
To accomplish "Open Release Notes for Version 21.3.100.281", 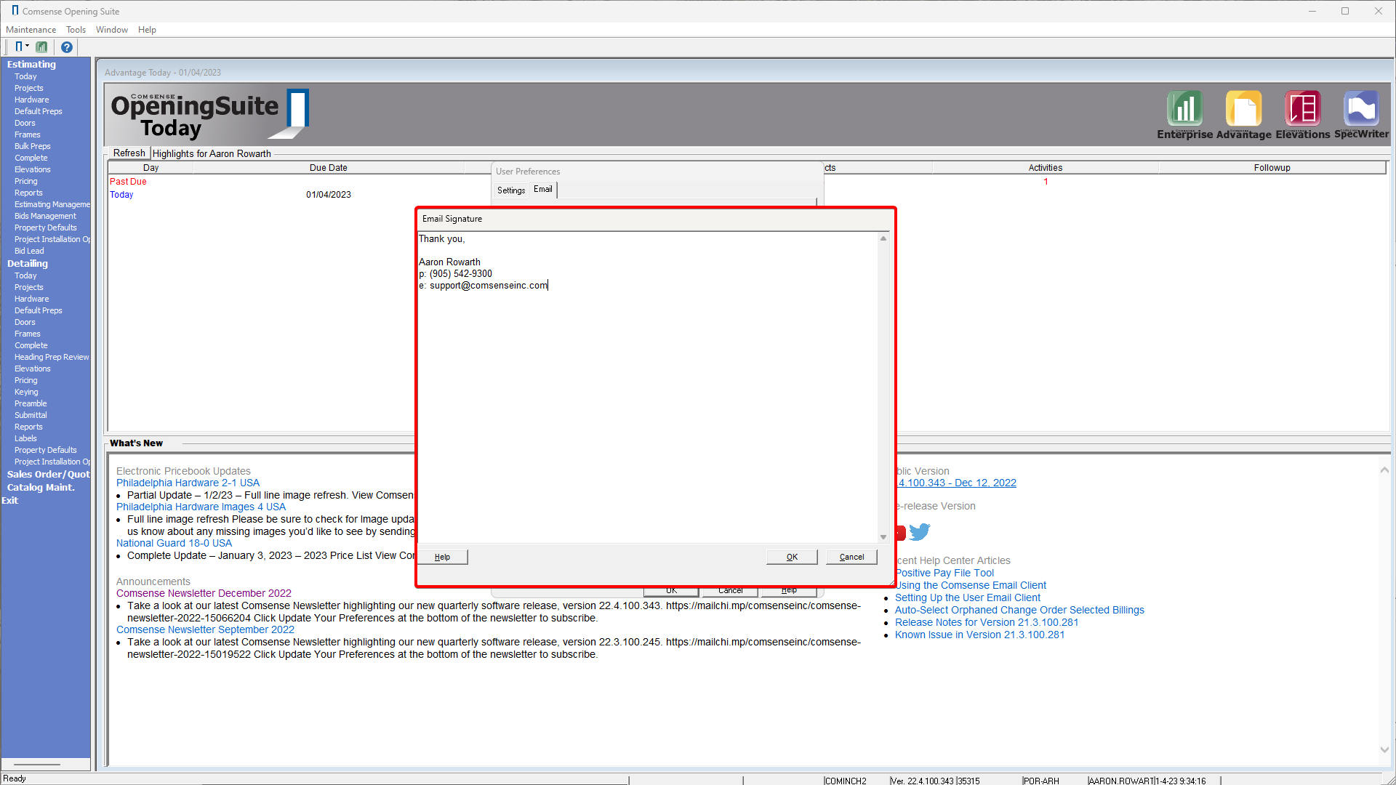I will point(987,622).
